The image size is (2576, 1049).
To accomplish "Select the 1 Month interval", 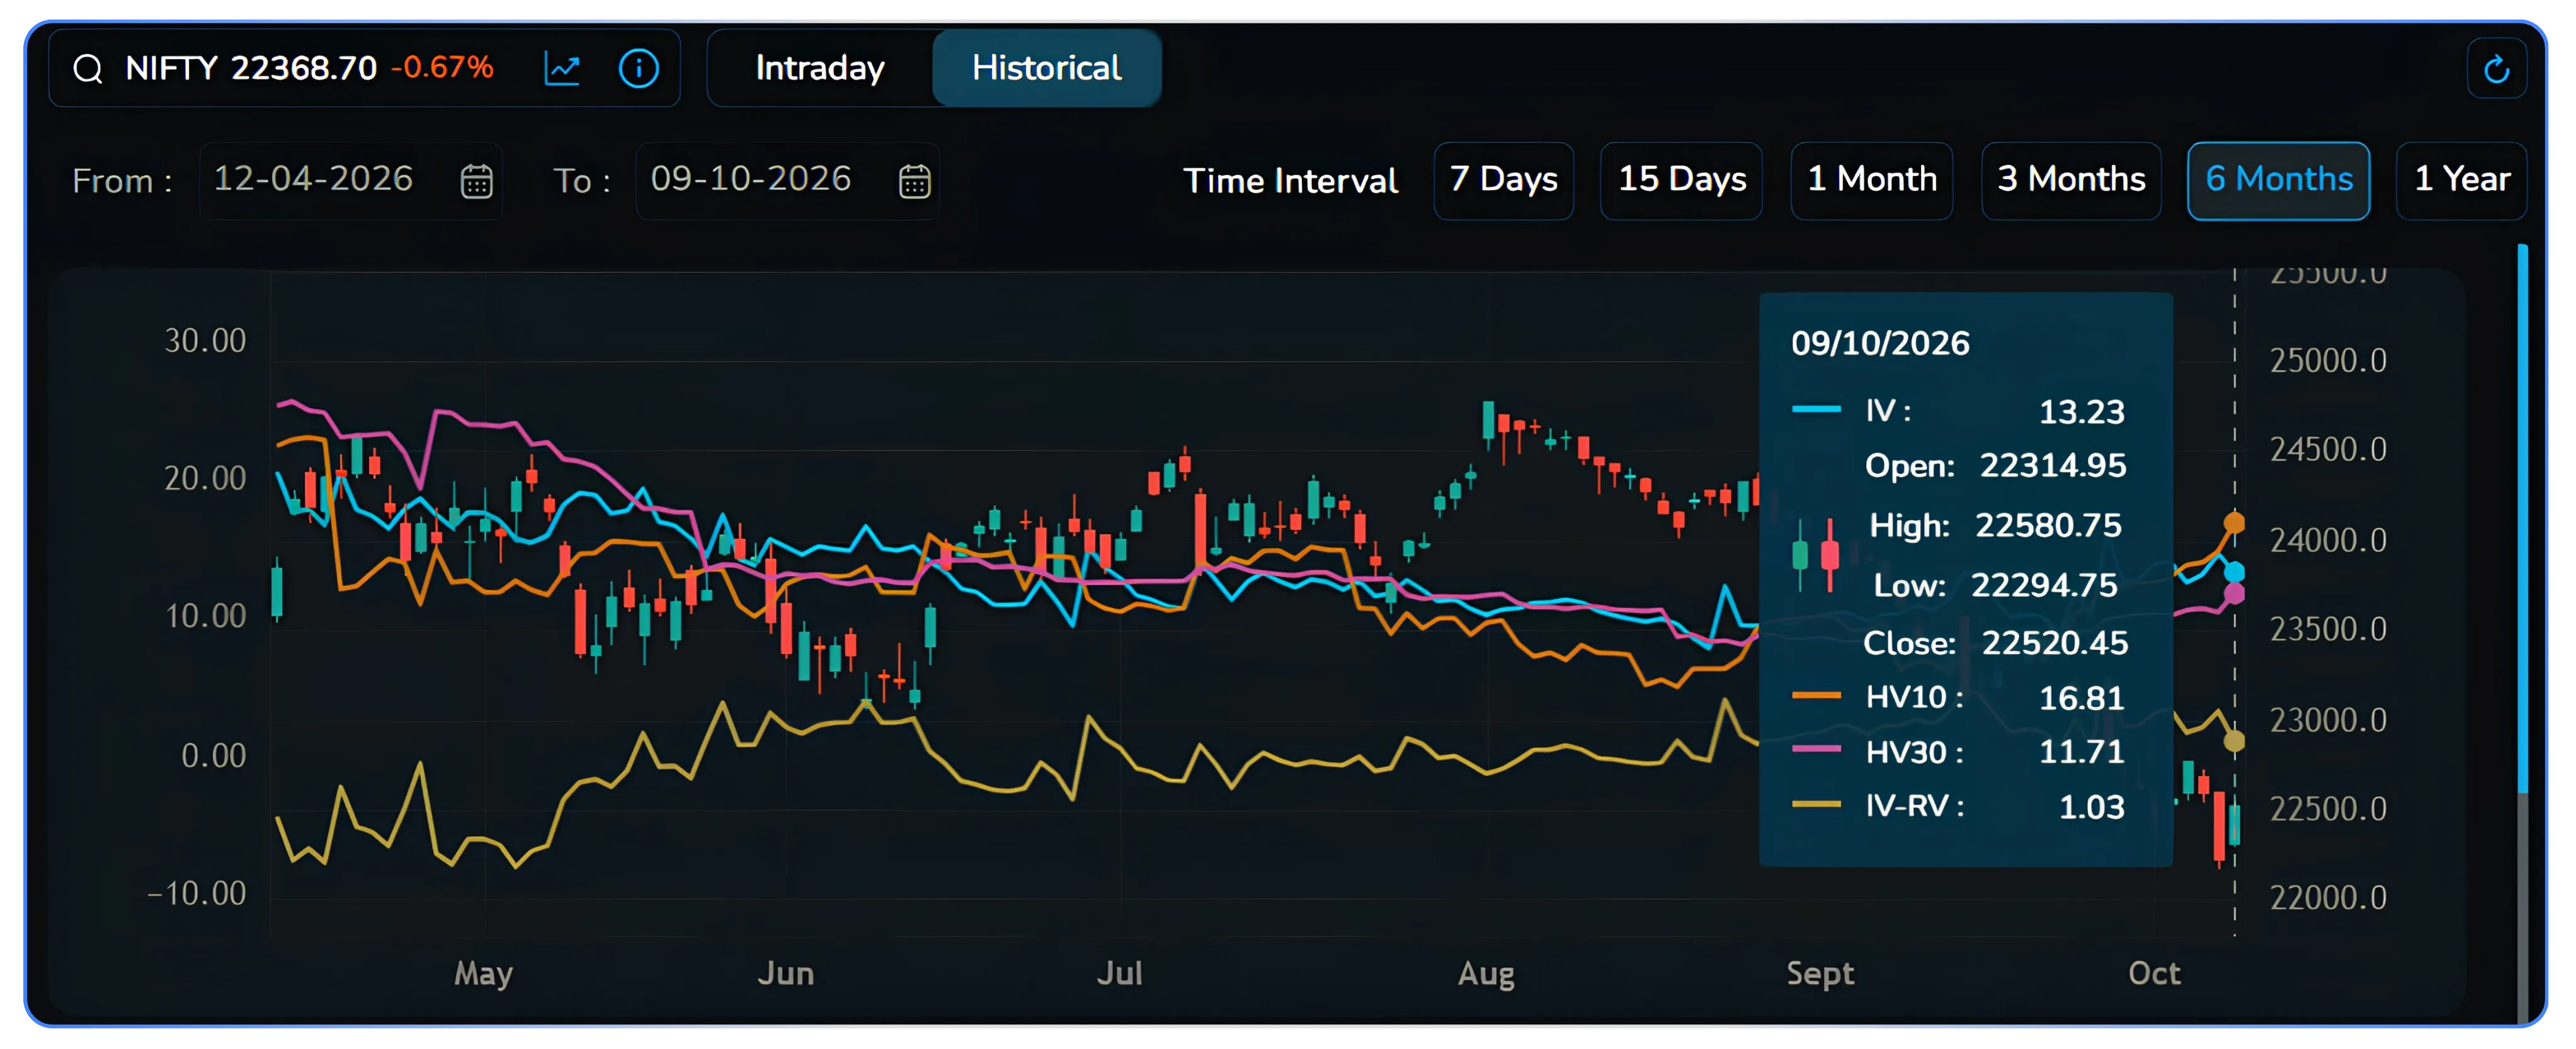I will (1871, 180).
